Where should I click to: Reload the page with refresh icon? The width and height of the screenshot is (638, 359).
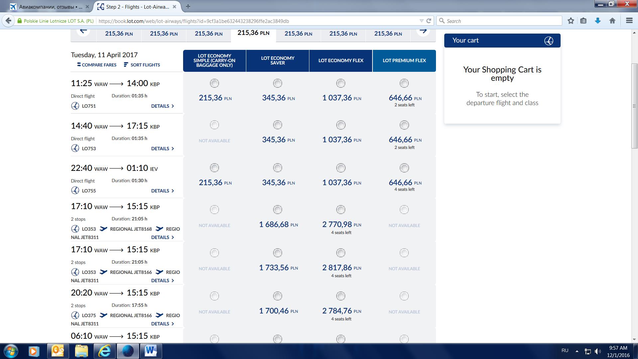tap(429, 21)
